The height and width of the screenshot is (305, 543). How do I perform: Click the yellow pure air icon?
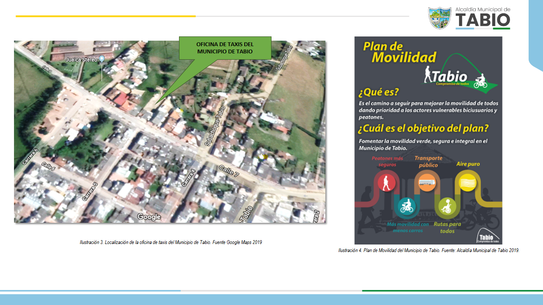coord(467,183)
